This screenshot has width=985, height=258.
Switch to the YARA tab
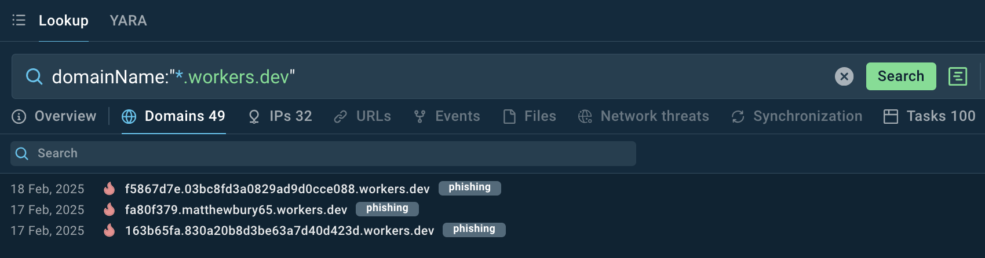[128, 21]
